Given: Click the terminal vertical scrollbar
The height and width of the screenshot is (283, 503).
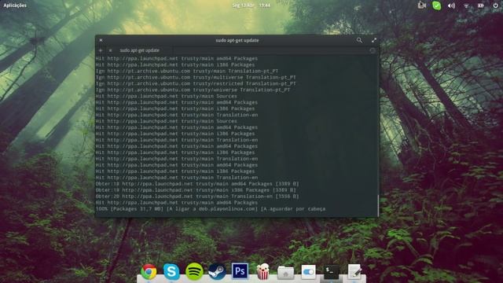Looking at the screenshot, I should tap(378, 205).
